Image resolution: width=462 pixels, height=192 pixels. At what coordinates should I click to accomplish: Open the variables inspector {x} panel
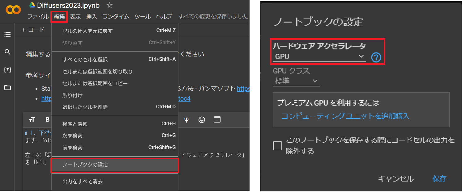(x=7, y=69)
